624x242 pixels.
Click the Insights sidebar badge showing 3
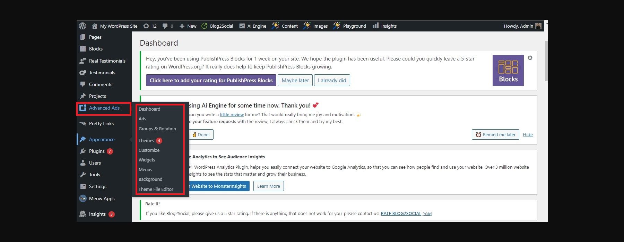pos(112,214)
